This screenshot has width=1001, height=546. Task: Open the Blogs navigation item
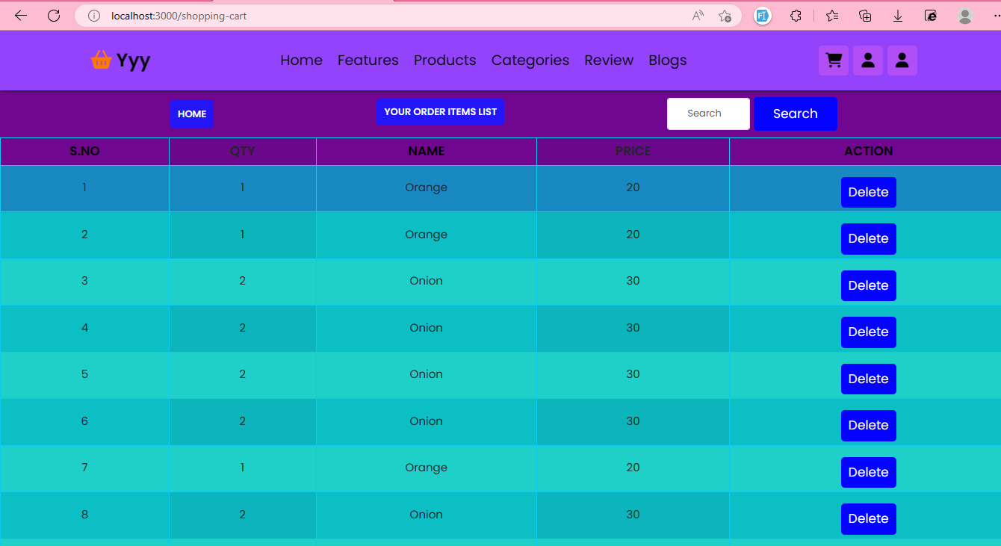(667, 61)
